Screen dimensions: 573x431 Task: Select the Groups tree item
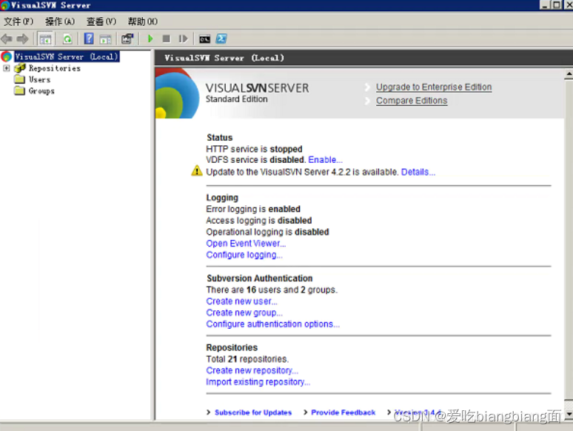(x=41, y=91)
